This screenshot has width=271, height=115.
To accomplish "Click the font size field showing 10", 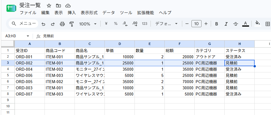I will (x=196, y=24).
